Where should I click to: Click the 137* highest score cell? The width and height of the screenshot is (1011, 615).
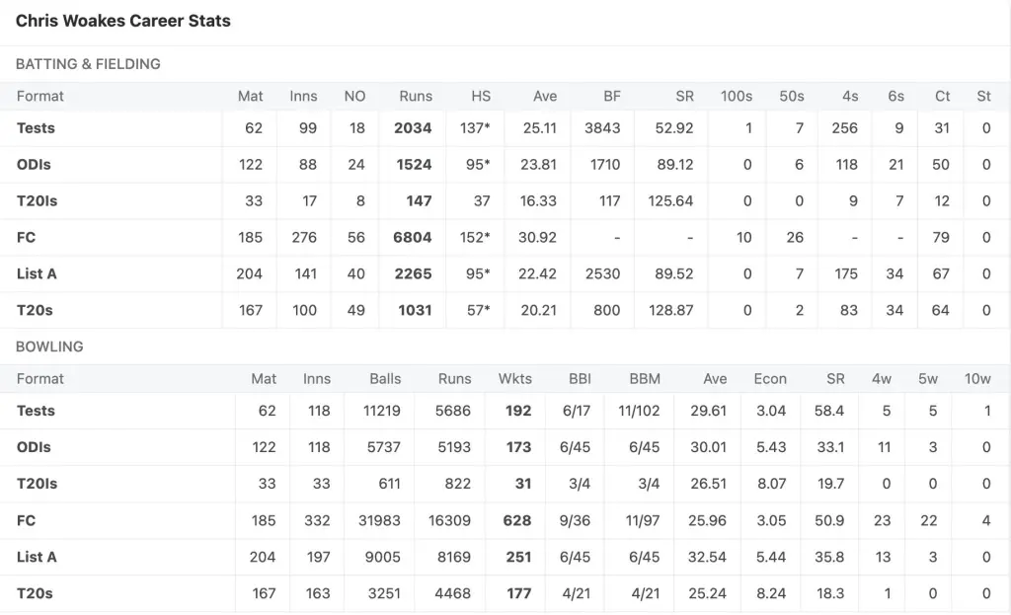[475, 128]
